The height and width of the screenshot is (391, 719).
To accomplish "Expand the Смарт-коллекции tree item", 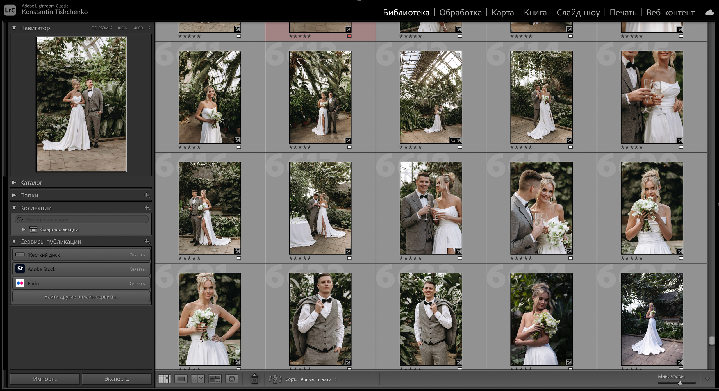I will (24, 229).
